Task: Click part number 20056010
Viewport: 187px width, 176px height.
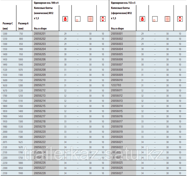Action: (x=117, y=80)
